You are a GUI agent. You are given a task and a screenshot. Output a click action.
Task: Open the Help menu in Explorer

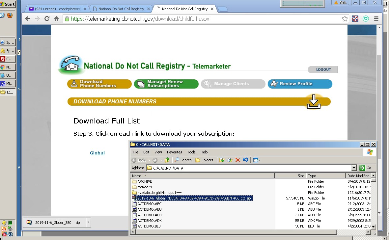[x=204, y=152]
